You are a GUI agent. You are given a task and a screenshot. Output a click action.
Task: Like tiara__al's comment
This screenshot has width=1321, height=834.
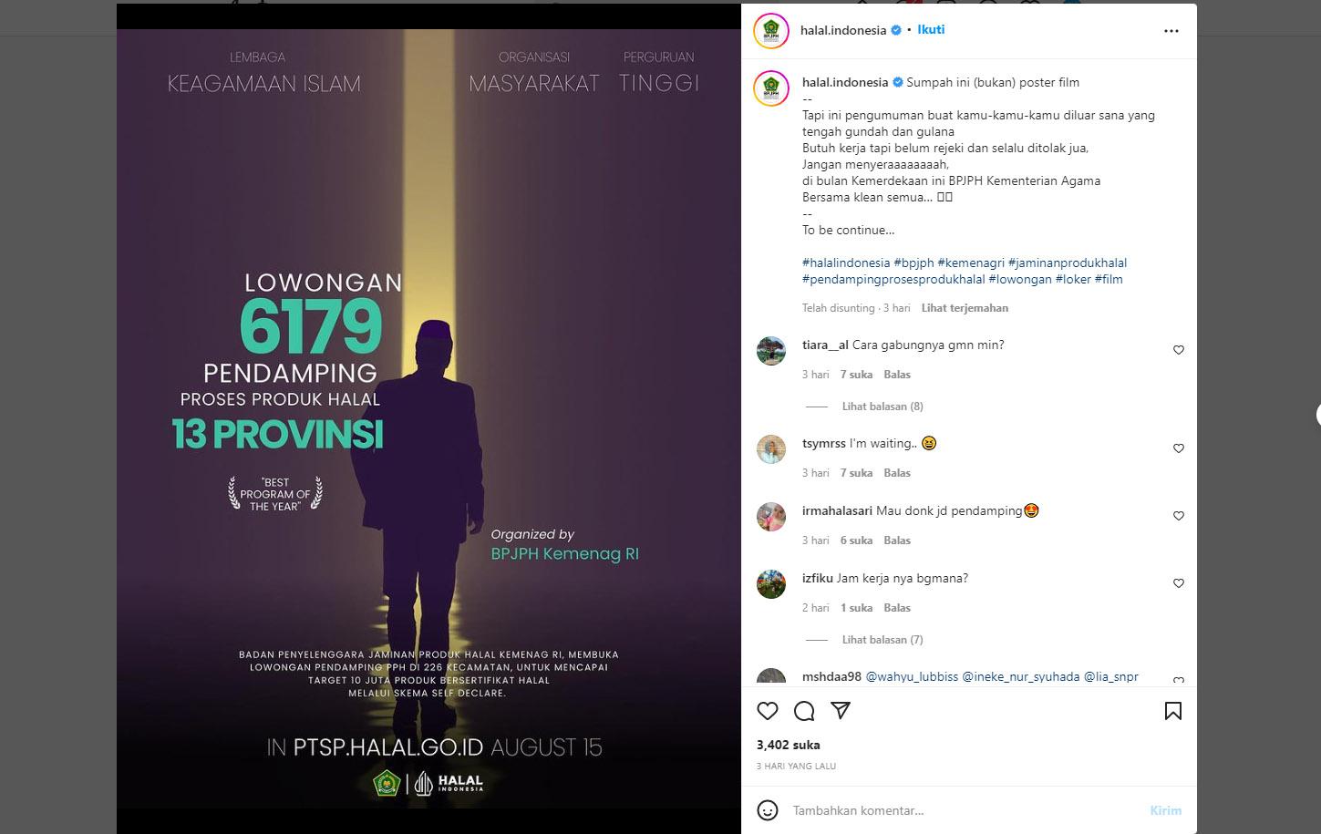click(x=1179, y=350)
